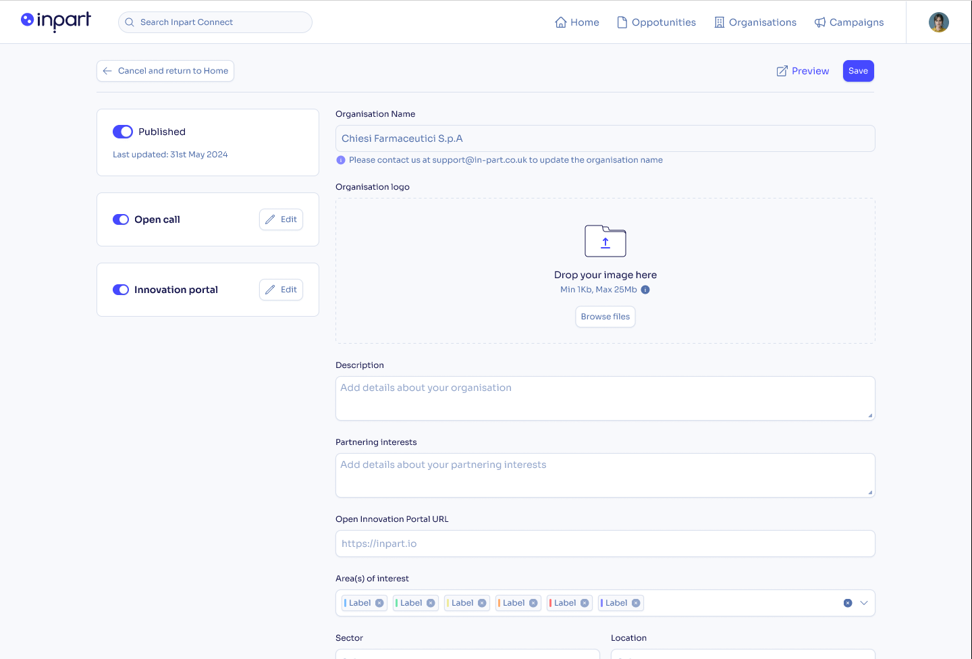
Task: Click the Description resize handle
Action: (x=870, y=415)
